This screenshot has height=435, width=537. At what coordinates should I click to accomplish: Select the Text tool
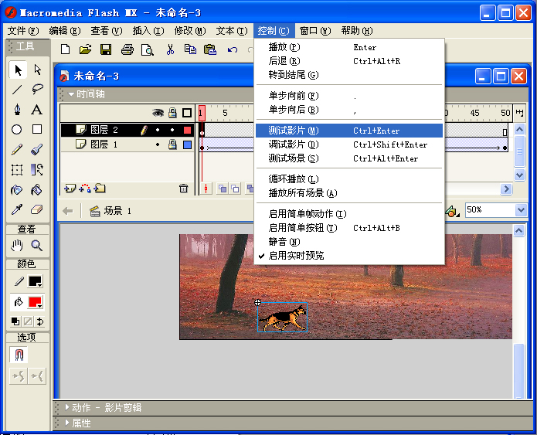(x=37, y=110)
